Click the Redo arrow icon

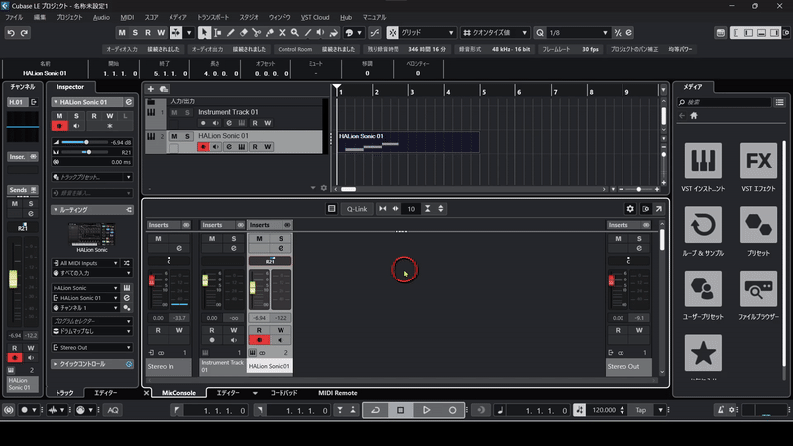pyautogui.click(x=24, y=33)
